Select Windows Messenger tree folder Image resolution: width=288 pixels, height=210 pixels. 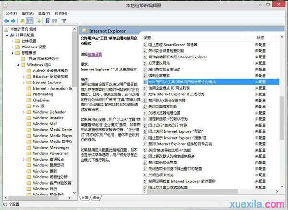(51, 148)
